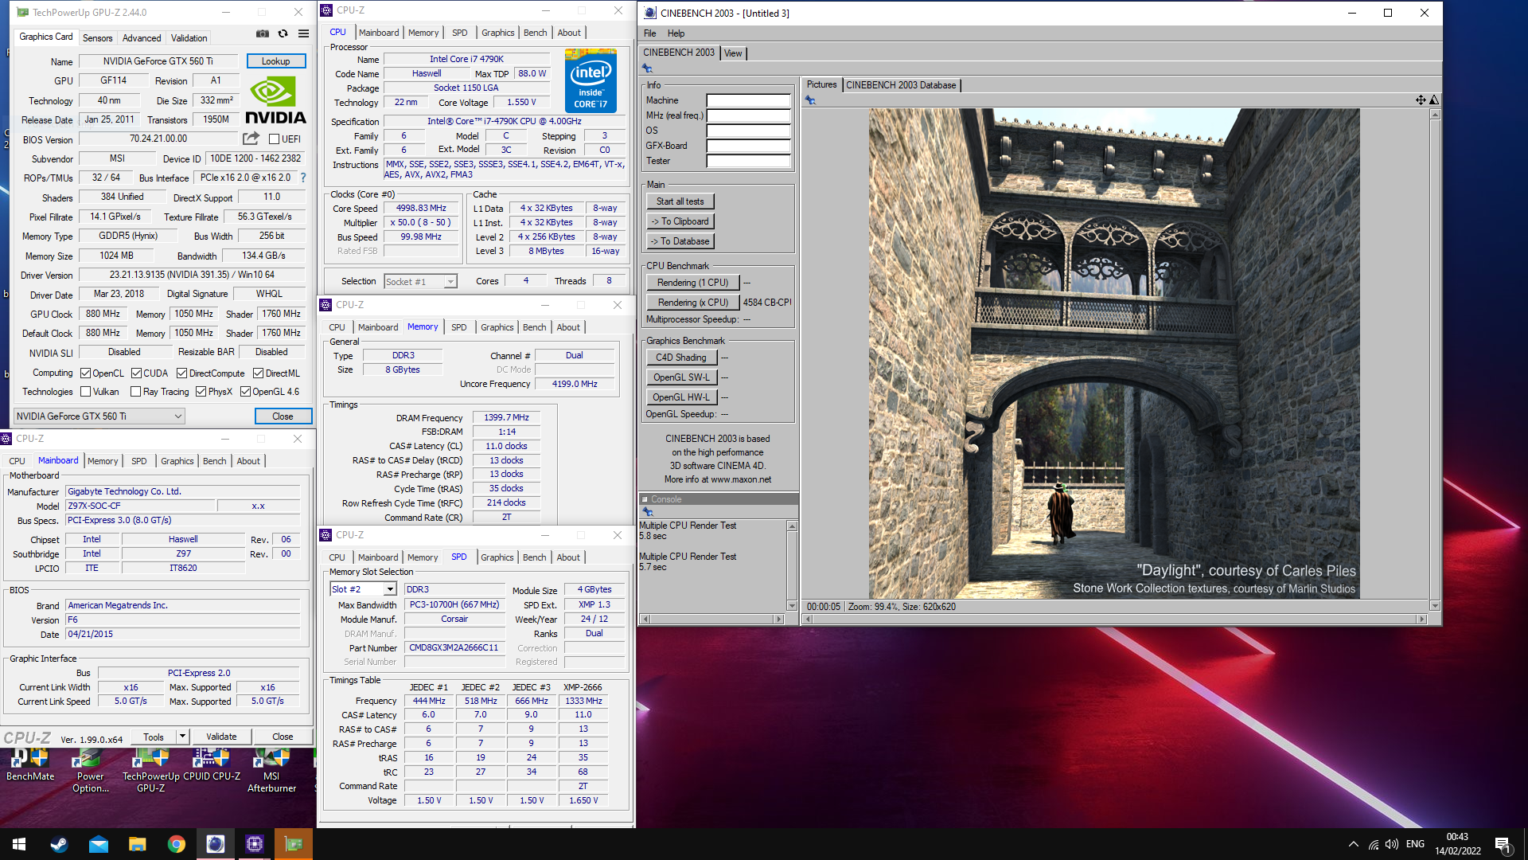Open MSI Afterburner desktop shortcut
This screenshot has height=860, width=1528.
coord(271,771)
